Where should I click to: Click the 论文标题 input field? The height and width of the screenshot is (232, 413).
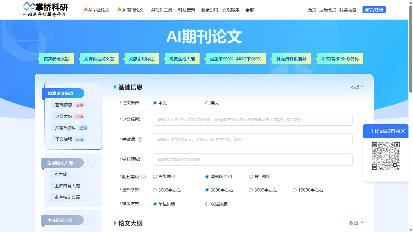tap(253, 120)
